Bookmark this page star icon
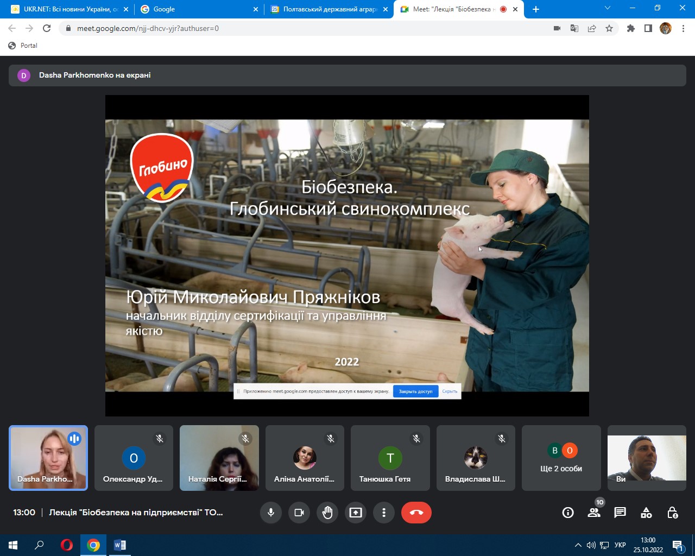This screenshot has height=556, width=695. [609, 28]
